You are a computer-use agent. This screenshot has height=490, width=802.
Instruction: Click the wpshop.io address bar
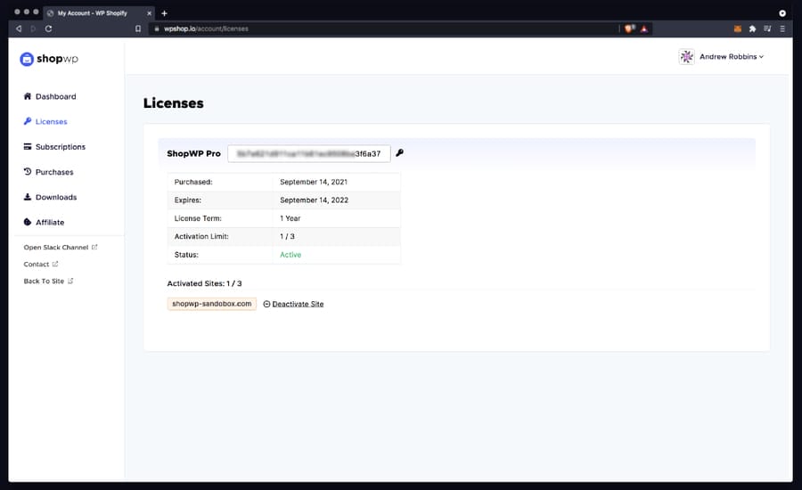coord(383,29)
